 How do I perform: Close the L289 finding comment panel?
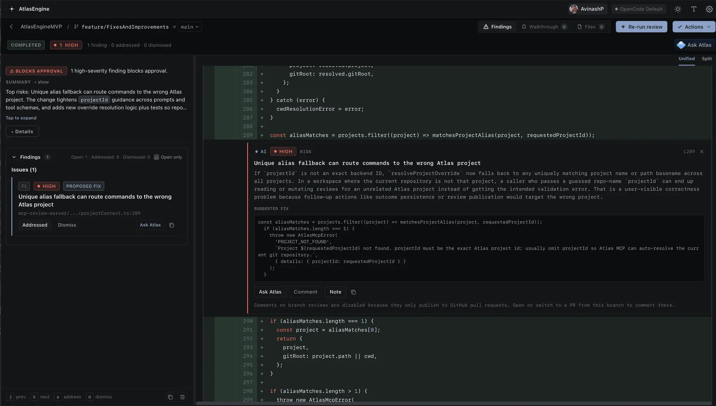pos(702,152)
